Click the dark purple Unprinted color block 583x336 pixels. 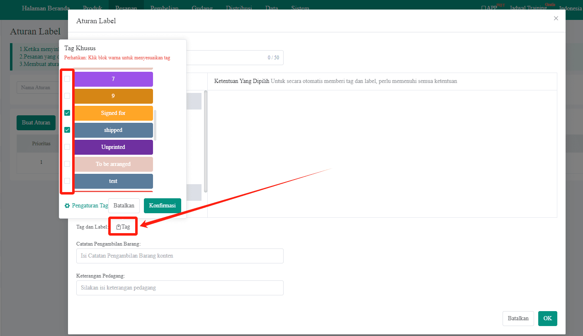click(113, 147)
